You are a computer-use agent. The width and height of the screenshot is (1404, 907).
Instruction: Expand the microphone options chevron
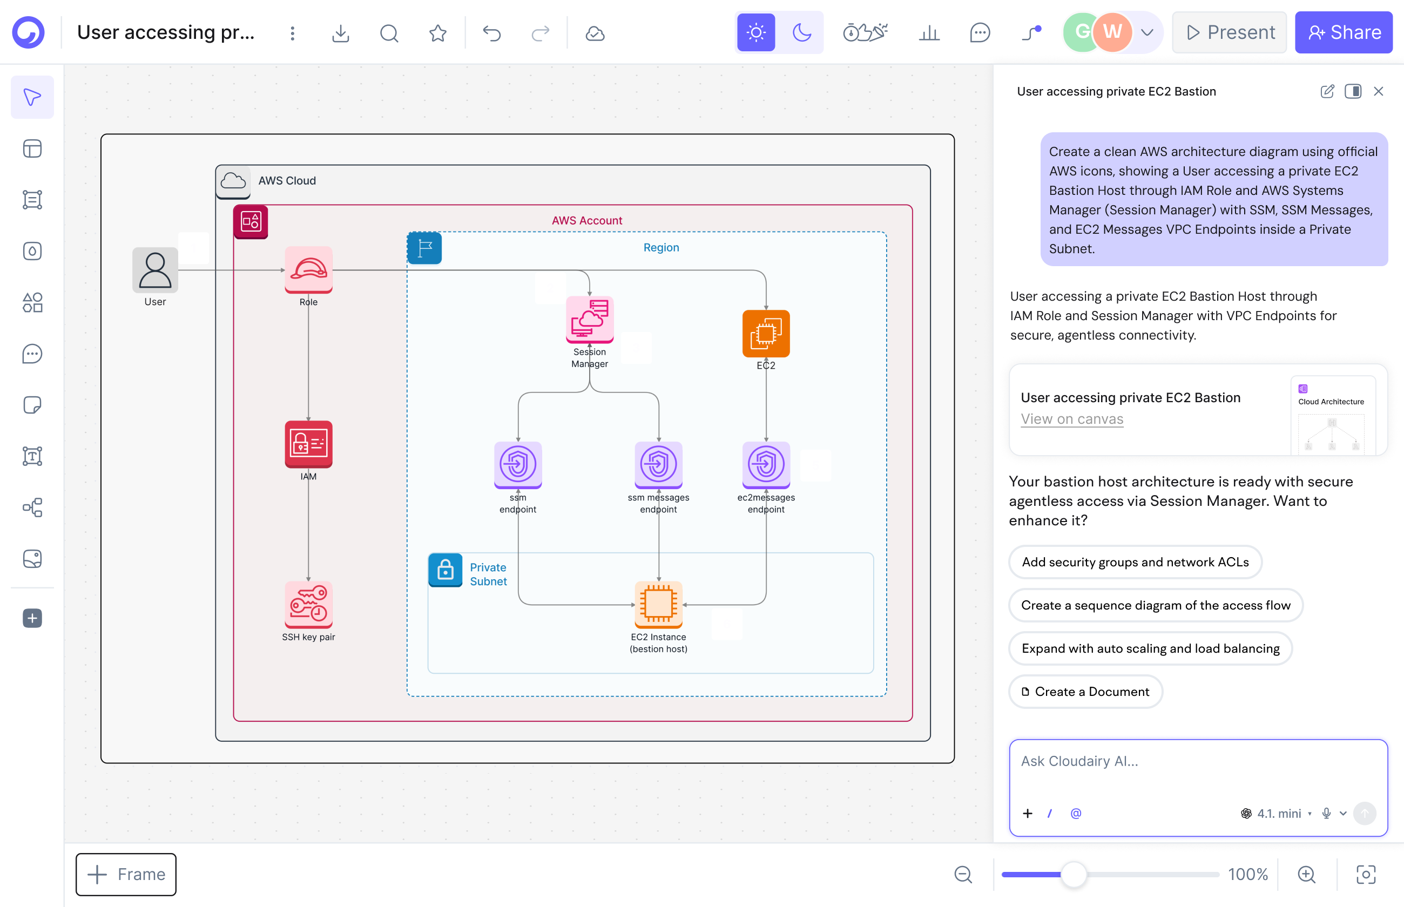point(1343,814)
